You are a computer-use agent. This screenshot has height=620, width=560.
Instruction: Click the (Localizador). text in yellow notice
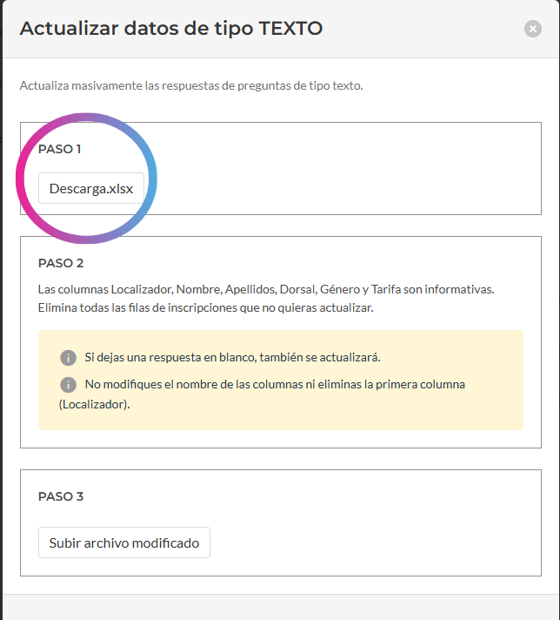[95, 405]
